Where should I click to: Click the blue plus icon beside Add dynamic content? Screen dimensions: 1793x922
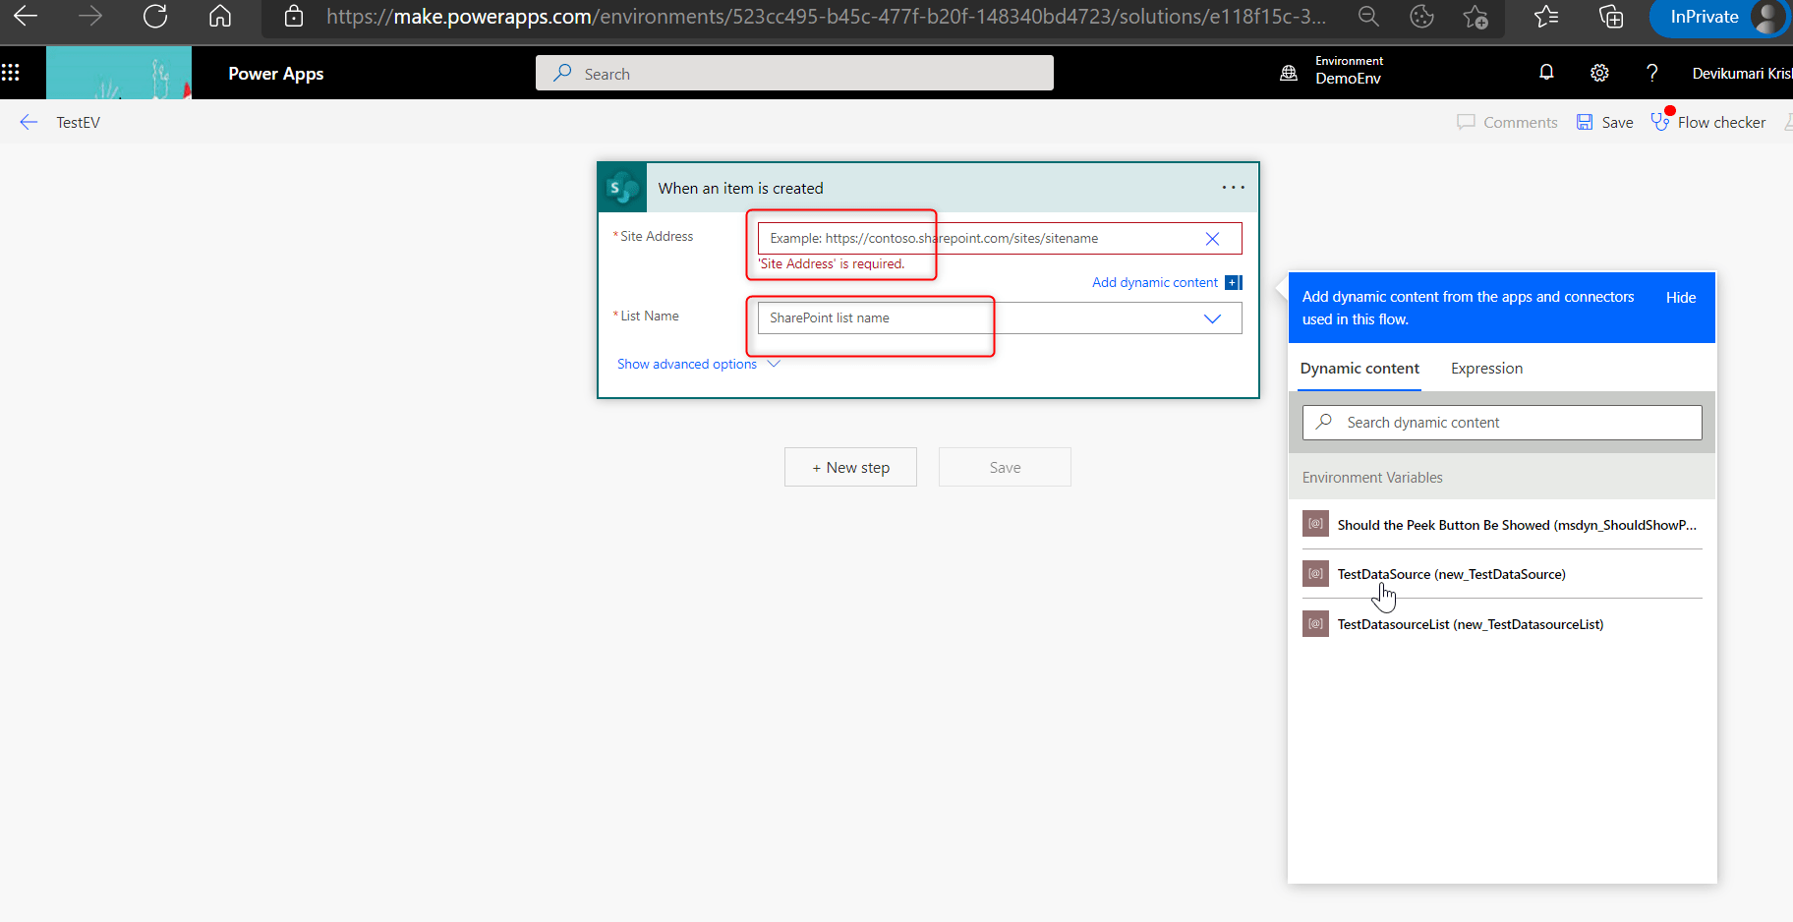pos(1234,282)
